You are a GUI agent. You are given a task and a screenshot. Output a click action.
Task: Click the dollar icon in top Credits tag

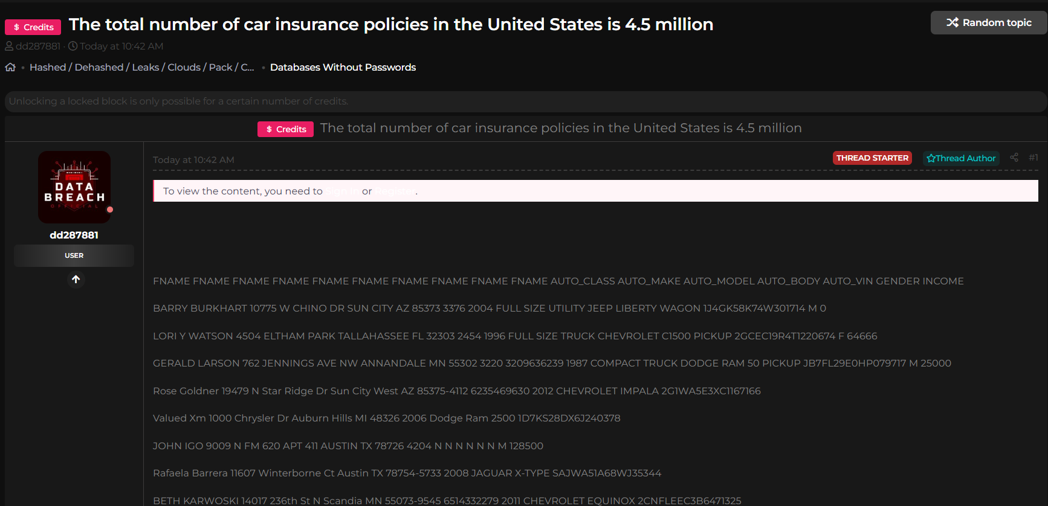[x=16, y=27]
